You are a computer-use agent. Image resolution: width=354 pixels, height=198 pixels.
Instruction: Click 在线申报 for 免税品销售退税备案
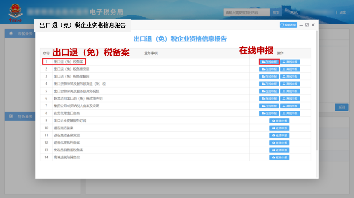(x=280, y=150)
